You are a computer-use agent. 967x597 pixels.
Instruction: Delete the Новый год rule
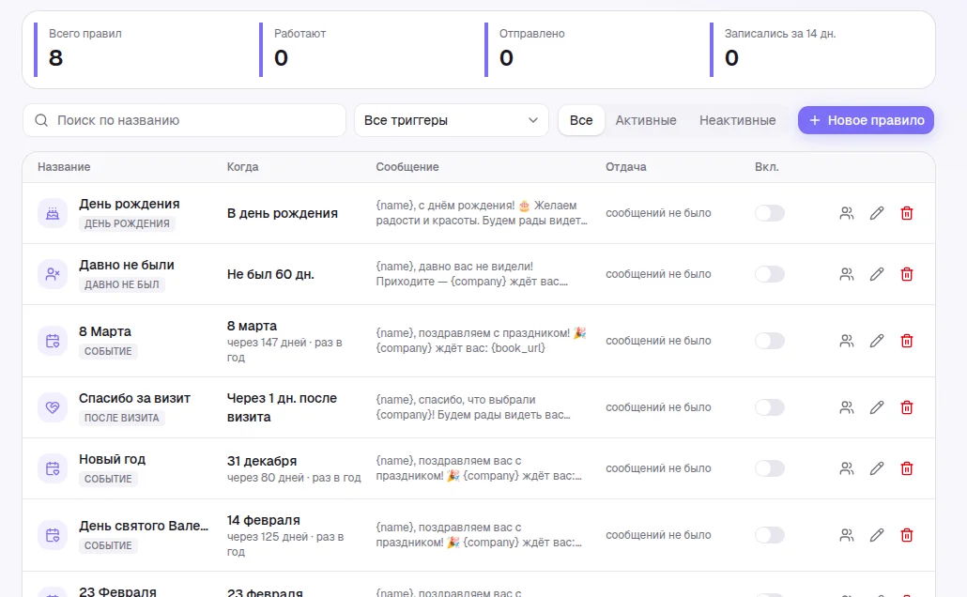pos(907,468)
